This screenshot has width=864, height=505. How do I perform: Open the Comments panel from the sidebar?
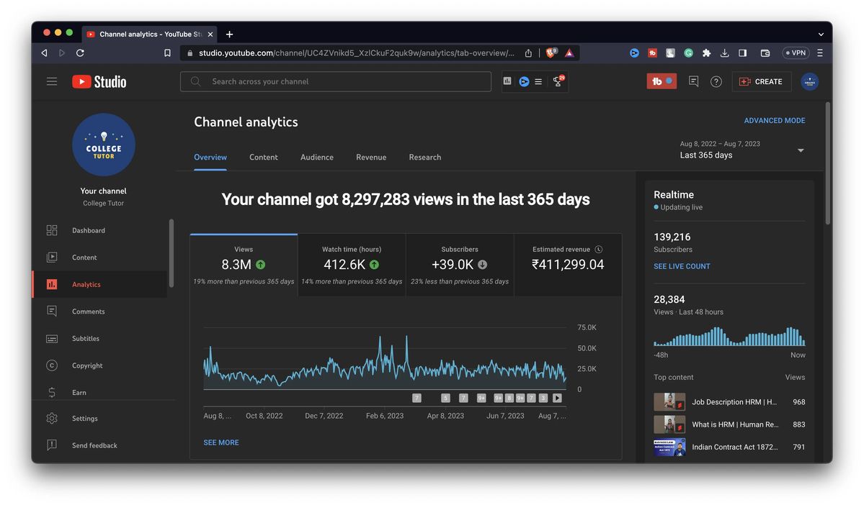pos(51,311)
